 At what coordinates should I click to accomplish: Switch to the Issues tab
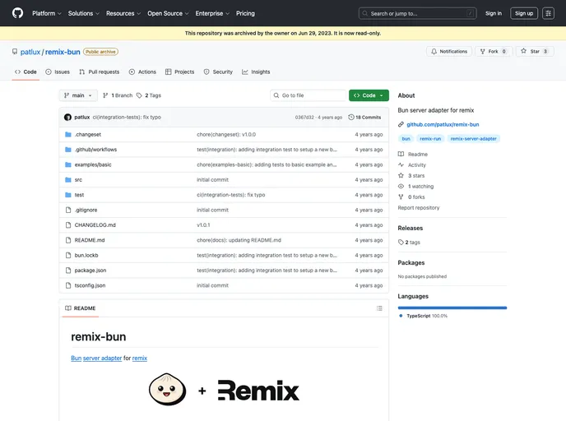pyautogui.click(x=58, y=72)
